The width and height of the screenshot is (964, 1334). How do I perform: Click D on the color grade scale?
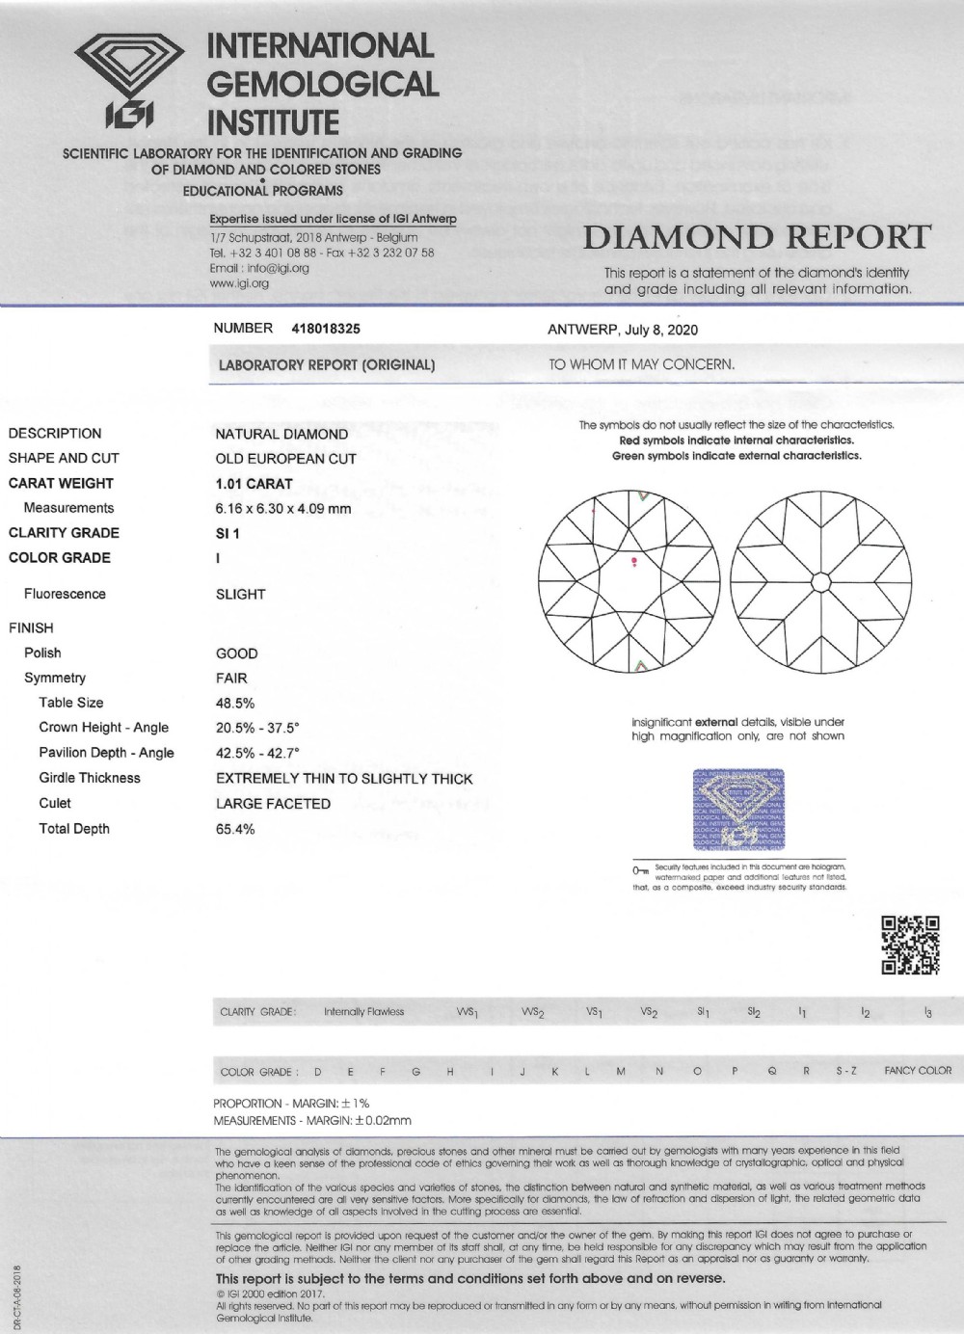pyautogui.click(x=318, y=1072)
